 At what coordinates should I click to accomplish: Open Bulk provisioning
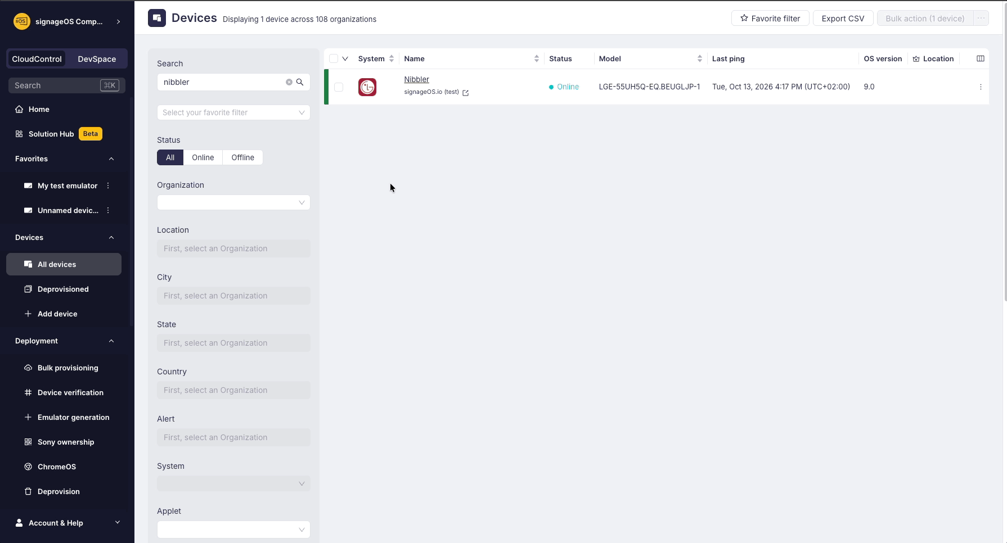click(x=68, y=368)
